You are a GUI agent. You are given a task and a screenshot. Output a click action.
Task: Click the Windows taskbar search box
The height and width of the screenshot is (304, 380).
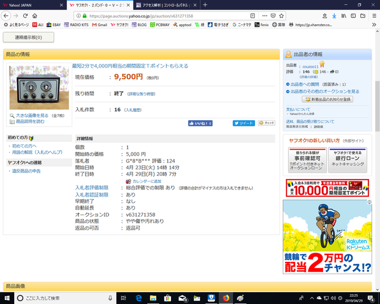(x=58, y=298)
